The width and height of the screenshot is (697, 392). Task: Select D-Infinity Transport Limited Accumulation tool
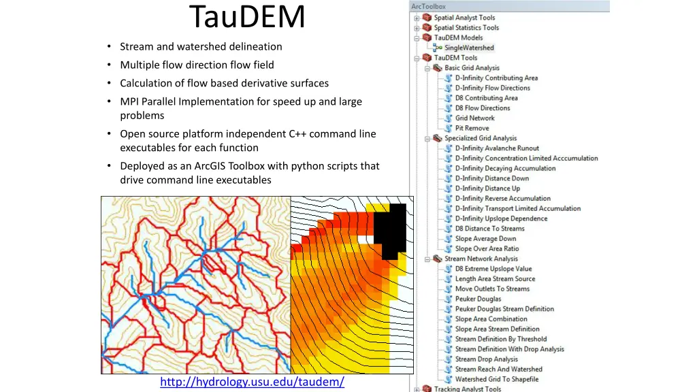[x=518, y=208]
